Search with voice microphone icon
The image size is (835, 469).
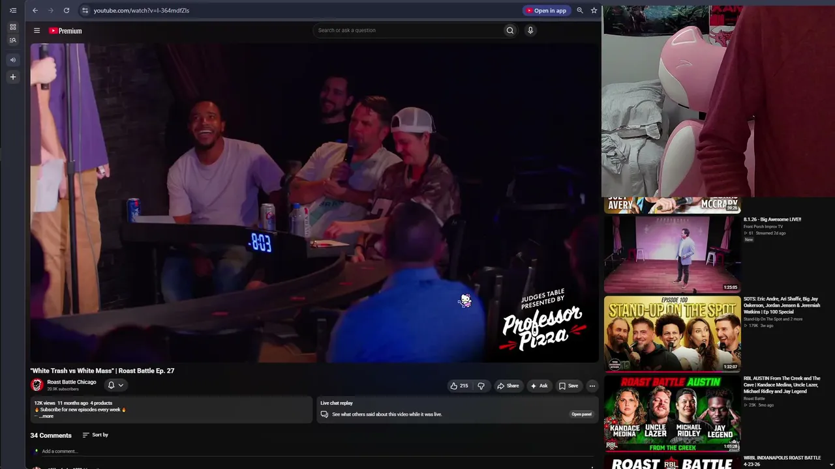coord(530,30)
